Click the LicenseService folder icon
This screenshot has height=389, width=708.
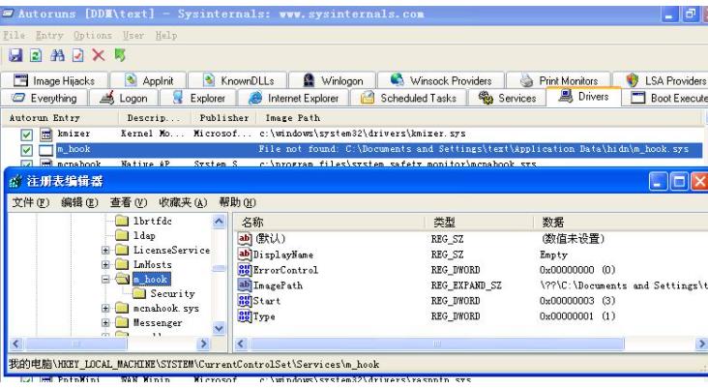pyautogui.click(x=122, y=250)
